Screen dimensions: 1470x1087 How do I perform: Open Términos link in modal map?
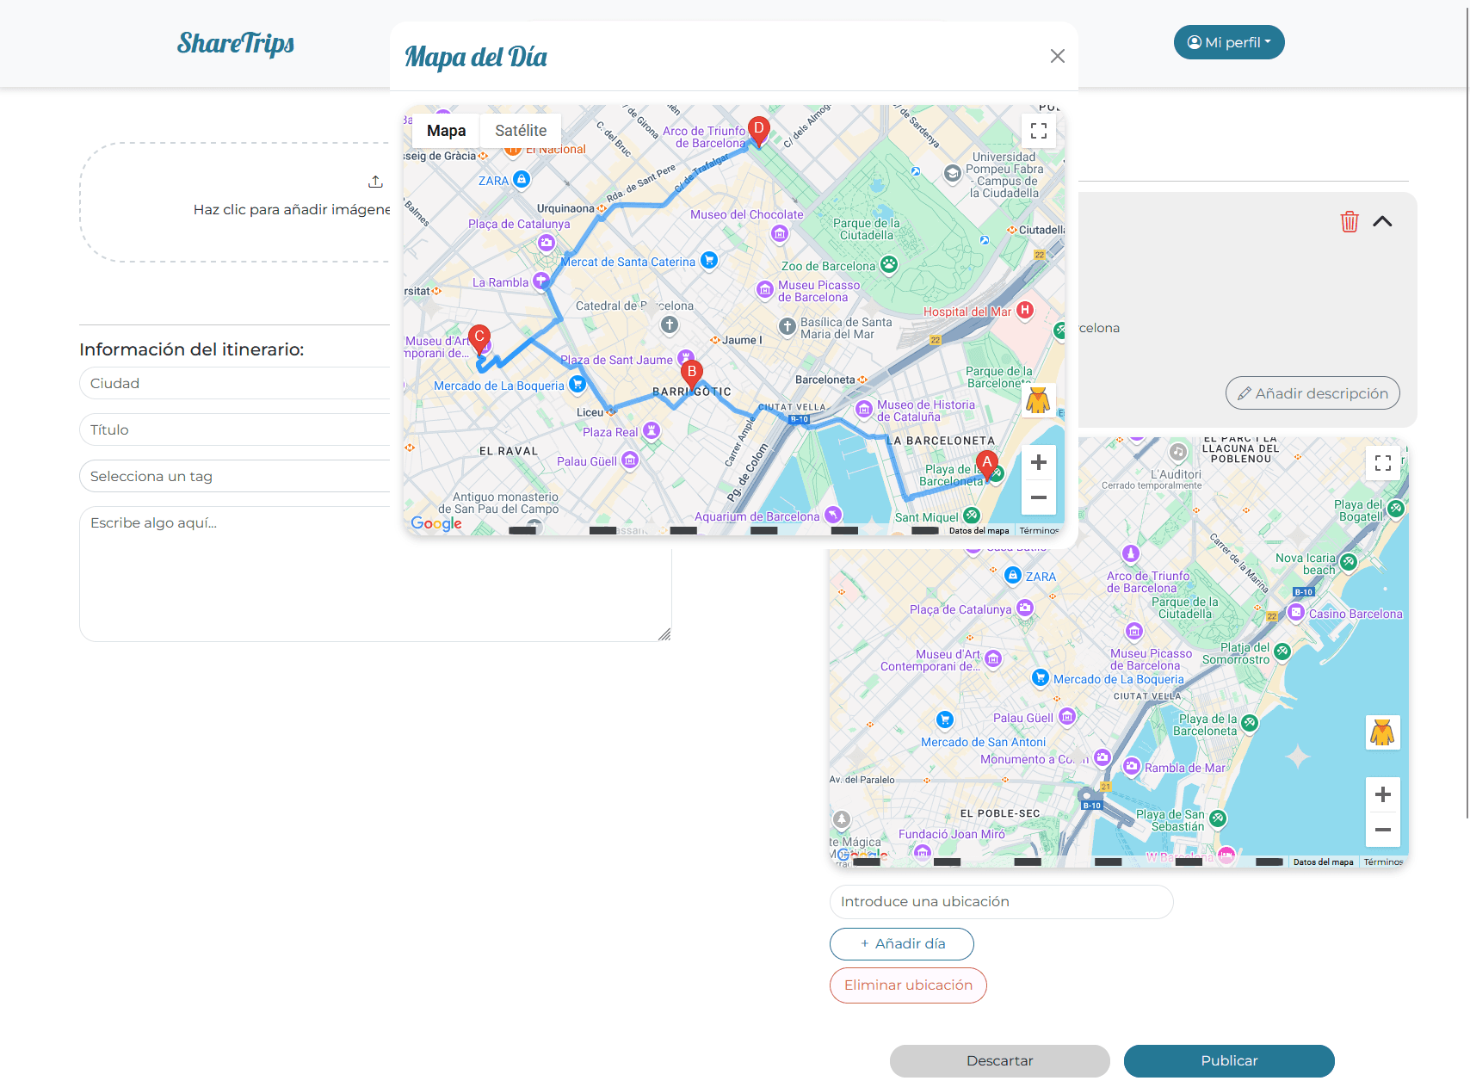pyautogui.click(x=1039, y=531)
